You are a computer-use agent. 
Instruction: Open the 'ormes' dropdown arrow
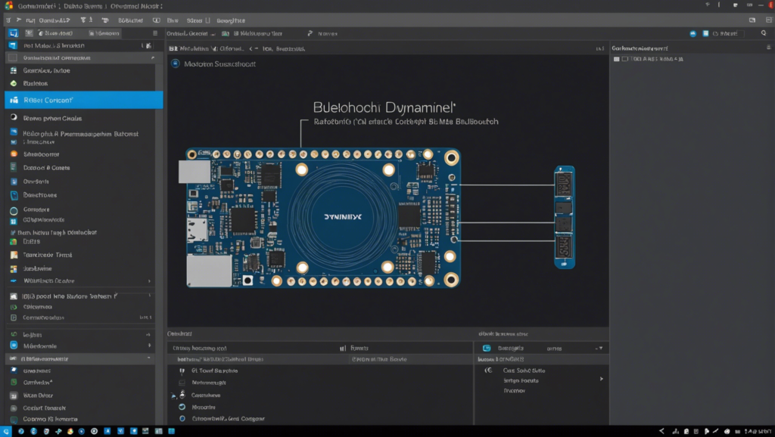[x=600, y=349]
